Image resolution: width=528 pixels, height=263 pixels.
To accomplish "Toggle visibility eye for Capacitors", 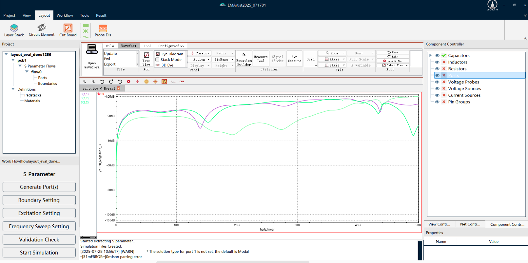I will pyautogui.click(x=437, y=55).
